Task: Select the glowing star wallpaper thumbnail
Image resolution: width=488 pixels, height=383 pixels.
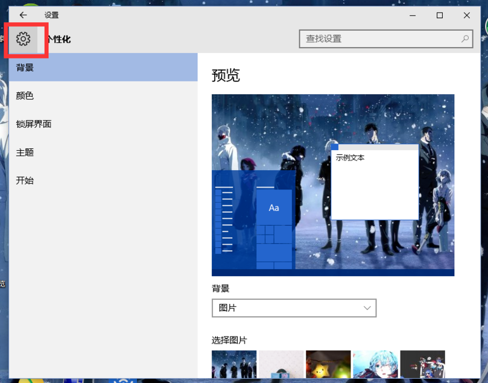Action: tap(328, 364)
